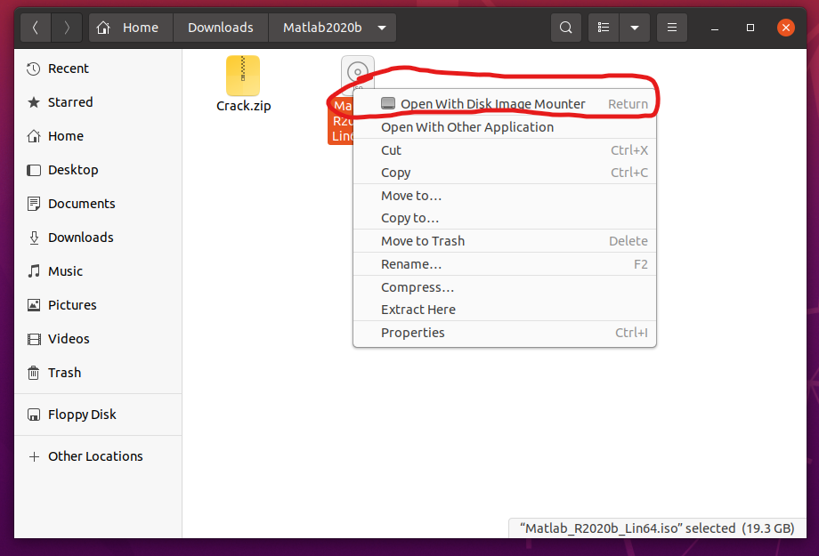The image size is (819, 556).
Task: Go forward with the right arrow button
Action: (x=67, y=28)
